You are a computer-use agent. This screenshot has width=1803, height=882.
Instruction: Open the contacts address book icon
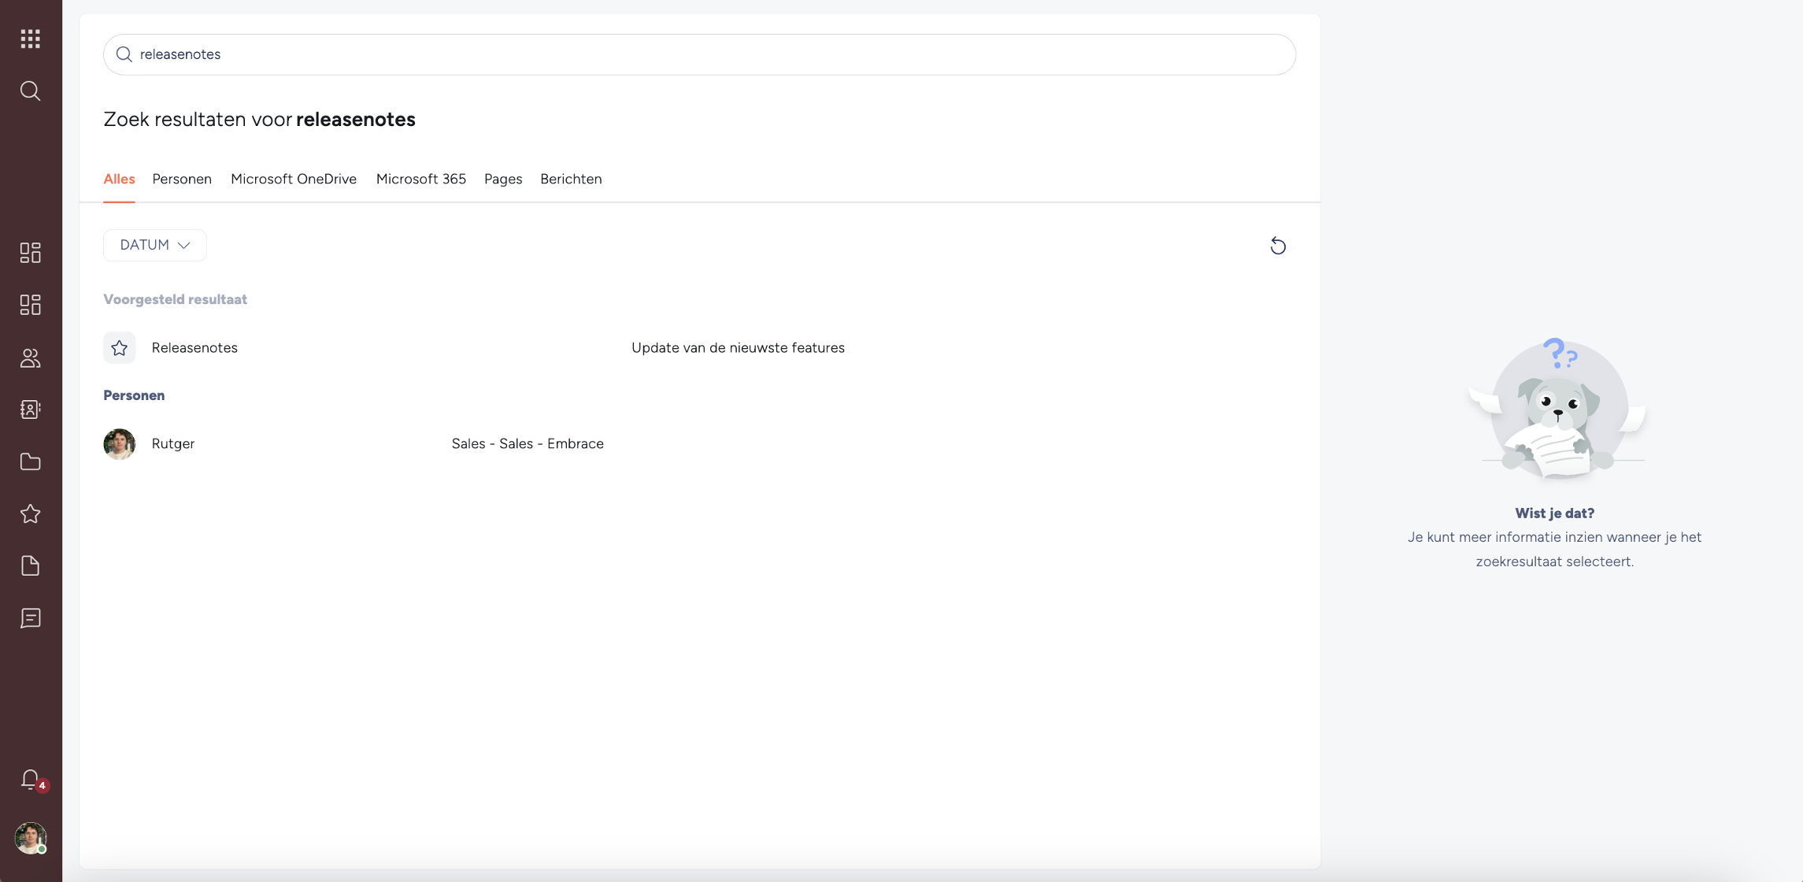pos(30,409)
